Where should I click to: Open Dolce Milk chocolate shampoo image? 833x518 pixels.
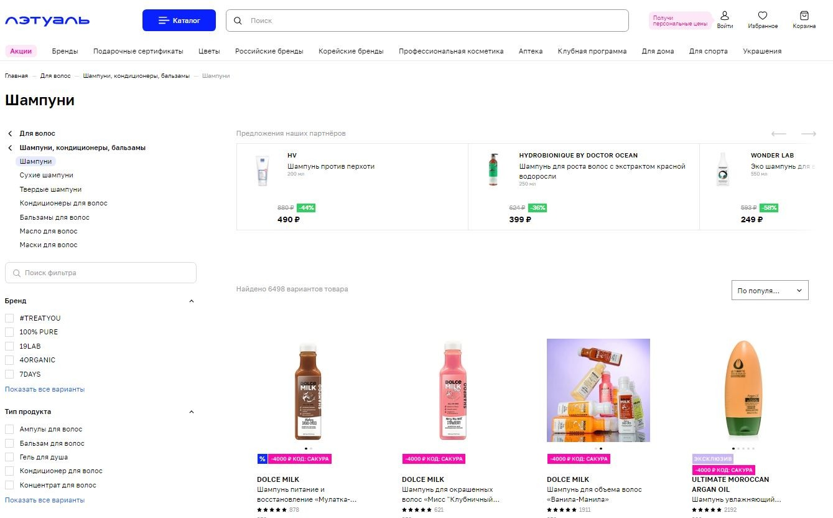pyautogui.click(x=309, y=390)
